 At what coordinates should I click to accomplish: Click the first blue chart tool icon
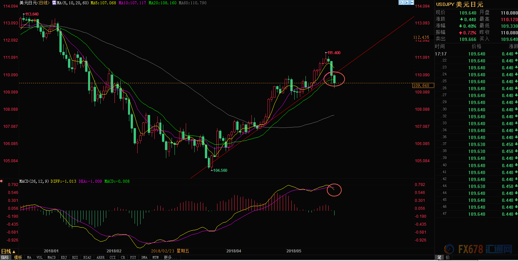[x=401, y=3]
